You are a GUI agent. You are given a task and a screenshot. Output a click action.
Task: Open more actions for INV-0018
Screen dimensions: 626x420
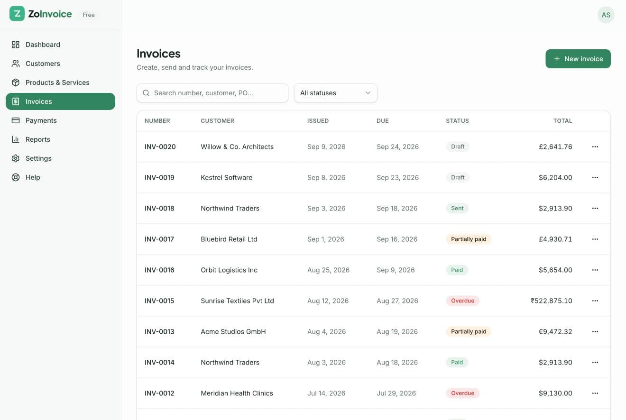pos(595,209)
